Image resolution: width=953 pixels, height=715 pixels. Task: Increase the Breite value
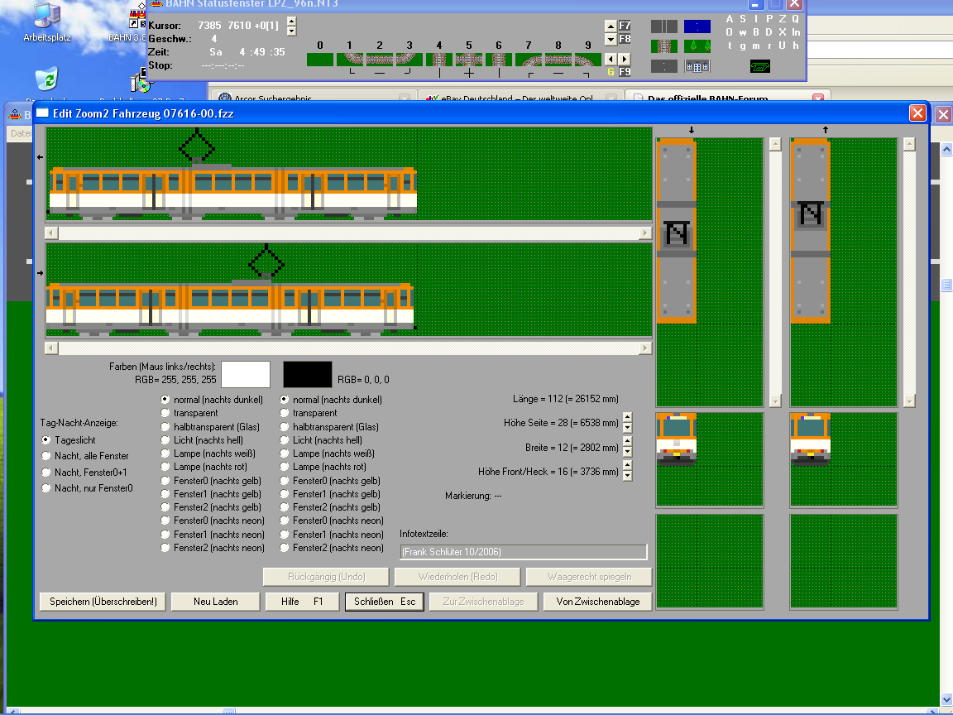click(627, 441)
